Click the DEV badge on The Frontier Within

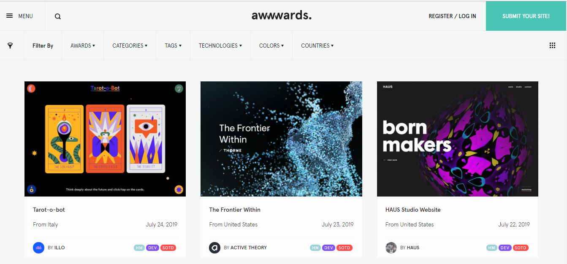point(328,248)
